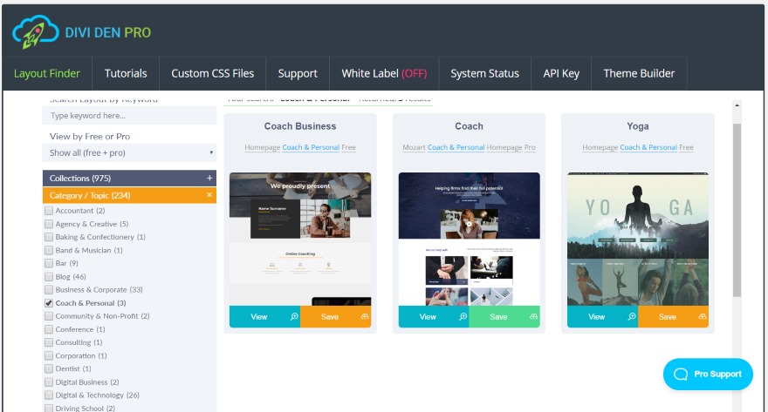Image resolution: width=768 pixels, height=412 pixels.
Task: Click magnifier icon on Coach layout View button
Action: [463, 317]
